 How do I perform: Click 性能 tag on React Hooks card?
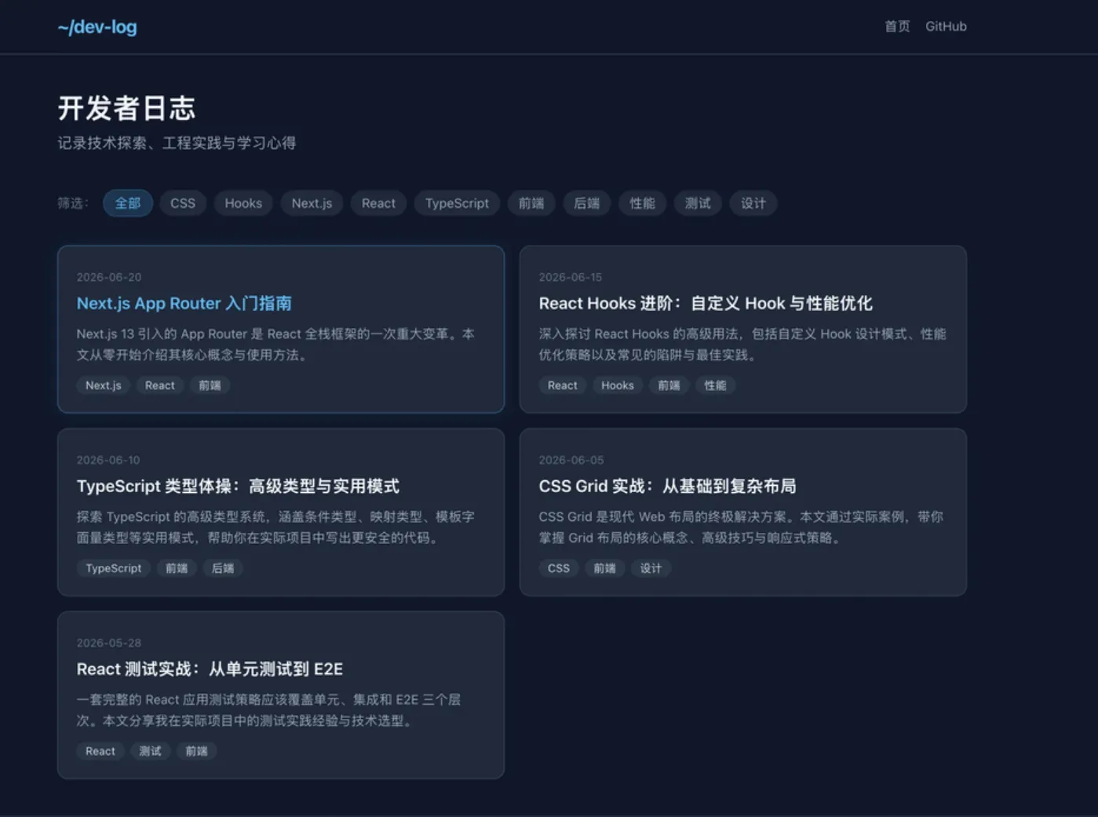click(x=715, y=385)
